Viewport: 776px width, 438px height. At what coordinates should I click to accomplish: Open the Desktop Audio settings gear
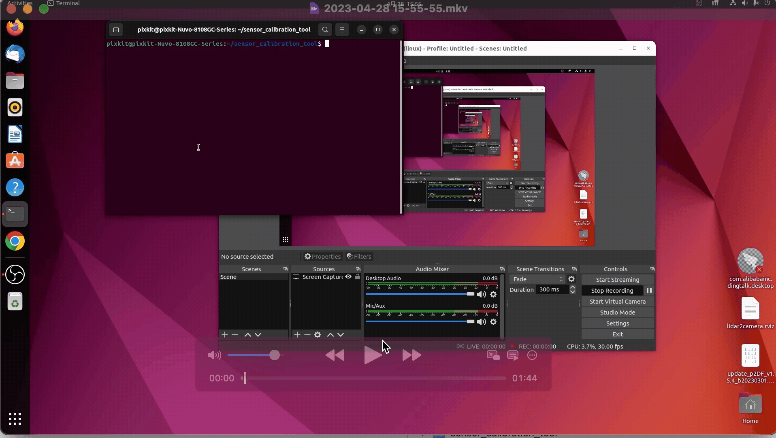click(493, 294)
